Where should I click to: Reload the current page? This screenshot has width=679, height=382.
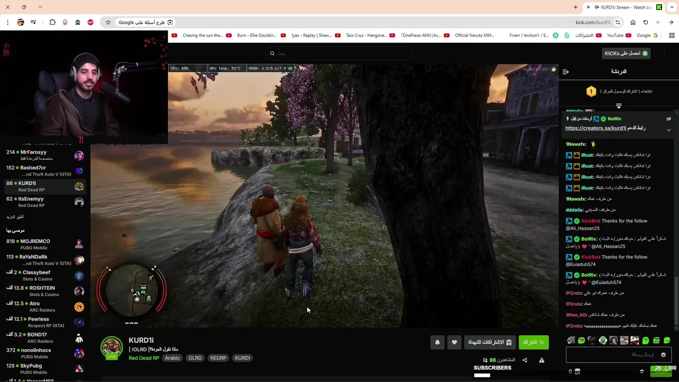click(646, 22)
